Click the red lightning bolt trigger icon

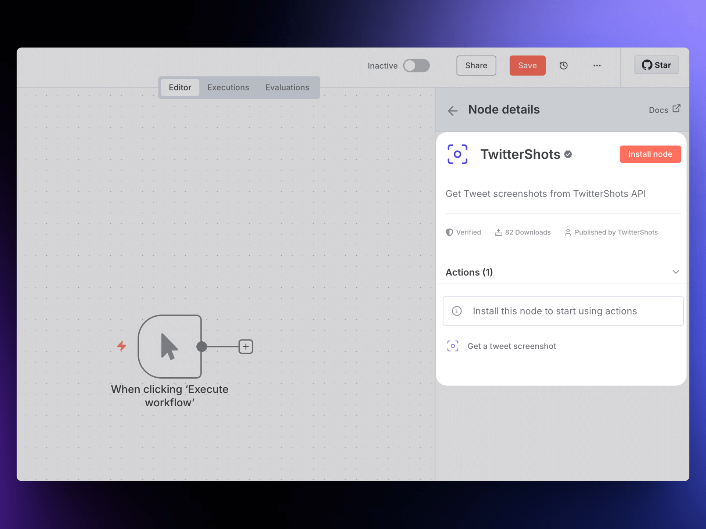(x=122, y=346)
